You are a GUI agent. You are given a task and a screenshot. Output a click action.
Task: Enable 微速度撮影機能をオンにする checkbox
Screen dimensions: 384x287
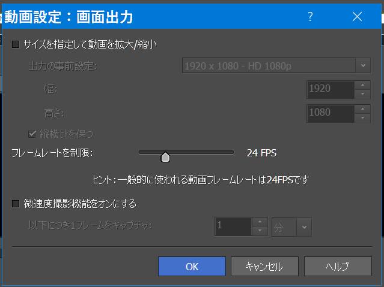tap(16, 204)
